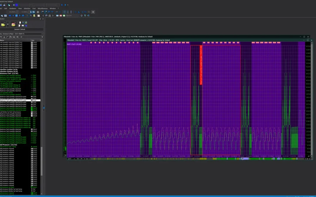The image size is (316, 197).
Task: Jump to the last map with the double-right arrow
Action: (x=23, y=15)
